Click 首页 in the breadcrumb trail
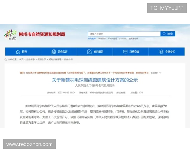Viewport: 190px width, 152px height. coord(21,60)
